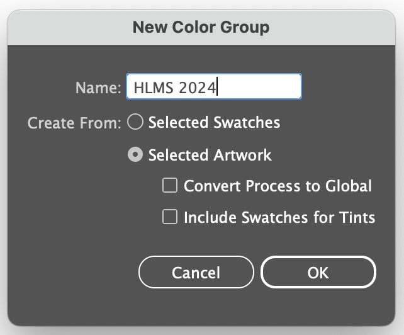The width and height of the screenshot is (404, 335).
Task: Click empty space after text in Name field
Action: [x=259, y=86]
